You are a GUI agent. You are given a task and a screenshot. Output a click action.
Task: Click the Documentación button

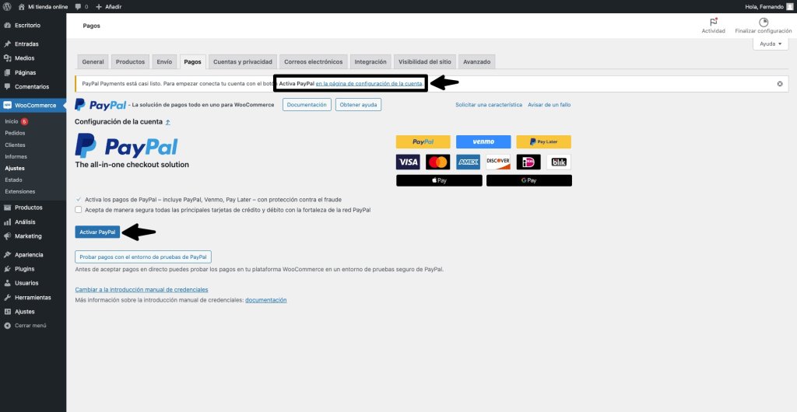(307, 104)
